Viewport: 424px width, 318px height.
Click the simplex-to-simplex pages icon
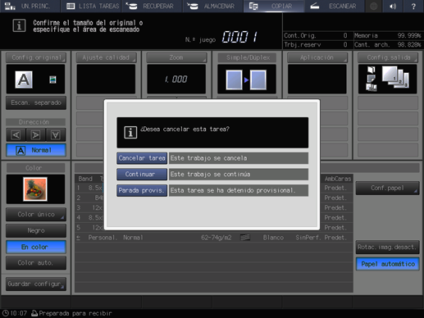coord(246,79)
